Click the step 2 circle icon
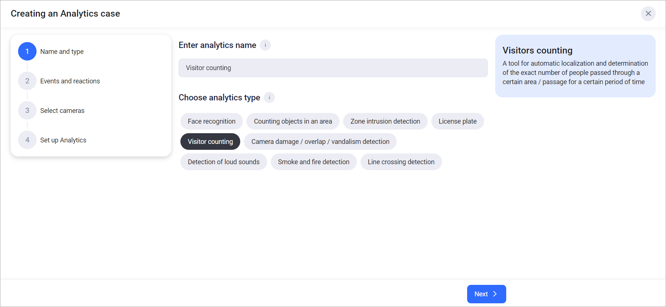This screenshot has width=666, height=307. tap(27, 81)
